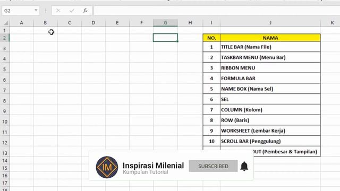Click the formula bar resize dots handle
This screenshot has width=340, height=191.
point(45,11)
